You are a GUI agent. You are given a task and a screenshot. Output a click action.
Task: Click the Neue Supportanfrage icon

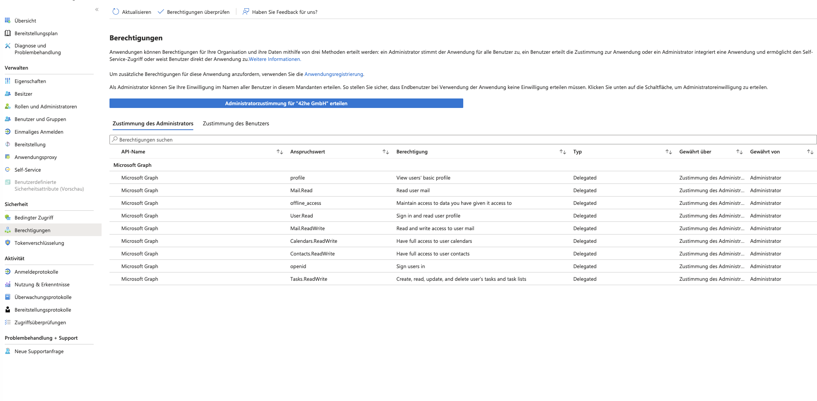coord(8,351)
